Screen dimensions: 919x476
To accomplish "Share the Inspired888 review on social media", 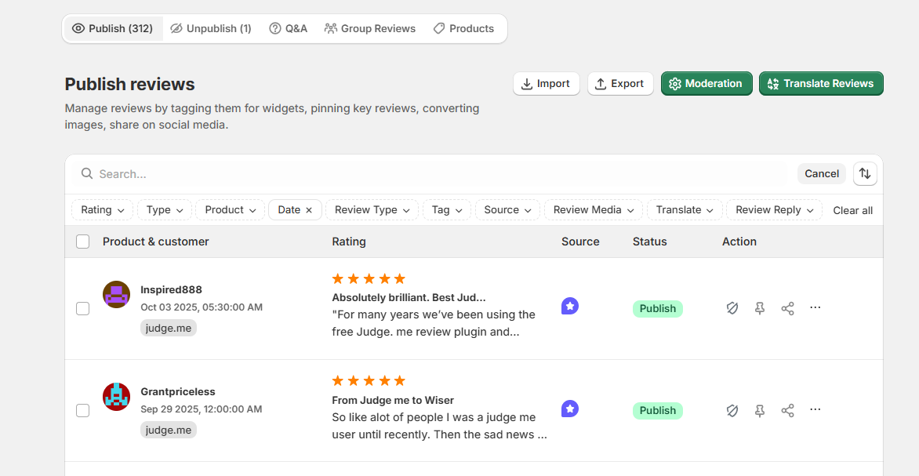I will pos(787,308).
